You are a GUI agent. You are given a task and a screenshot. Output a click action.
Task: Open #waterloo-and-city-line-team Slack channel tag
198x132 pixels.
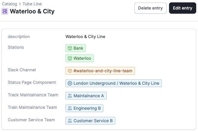103,71
